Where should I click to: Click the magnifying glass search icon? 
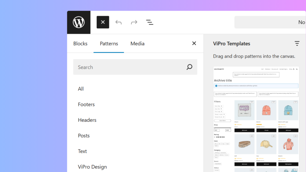189,67
